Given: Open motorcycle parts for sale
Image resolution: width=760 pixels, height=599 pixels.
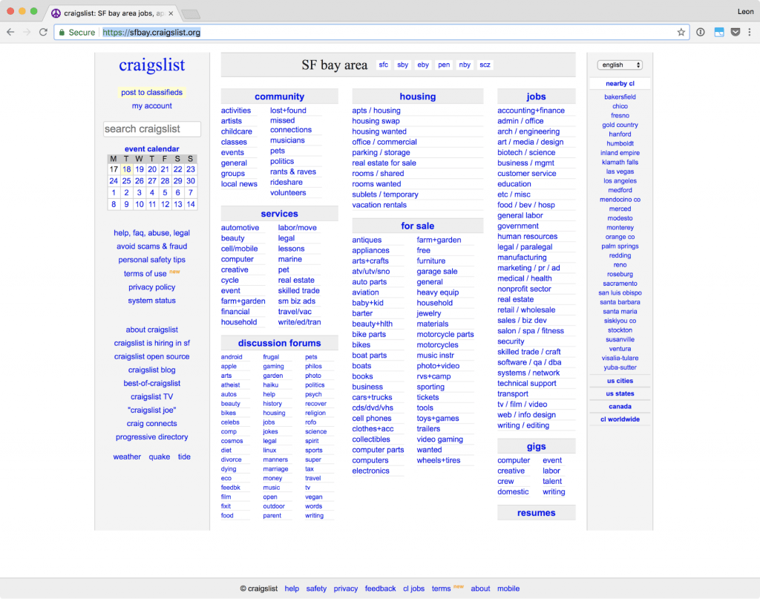Looking at the screenshot, I should click(445, 335).
